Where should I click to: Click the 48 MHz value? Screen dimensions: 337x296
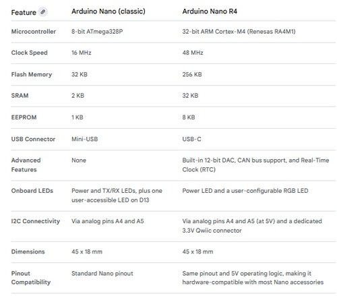pos(193,53)
